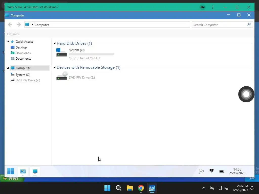Collapse the Hard Disk Drives group
Viewport: 259px width, 194px height.
click(x=55, y=43)
